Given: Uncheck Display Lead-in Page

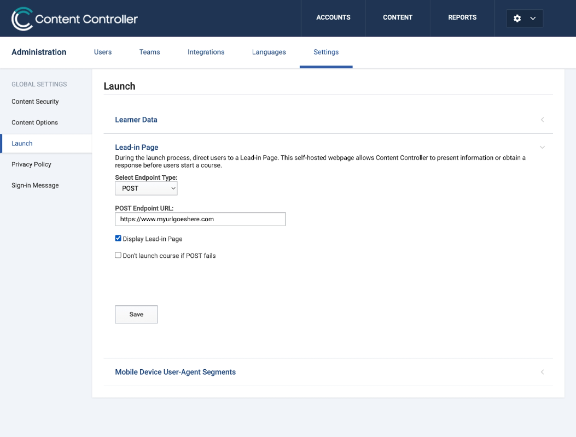Looking at the screenshot, I should [118, 238].
